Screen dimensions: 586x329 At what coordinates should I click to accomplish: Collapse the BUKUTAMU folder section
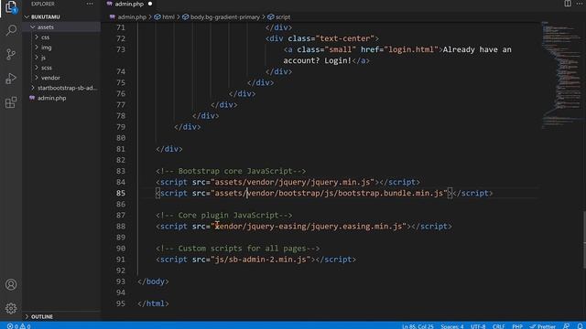(45, 16)
